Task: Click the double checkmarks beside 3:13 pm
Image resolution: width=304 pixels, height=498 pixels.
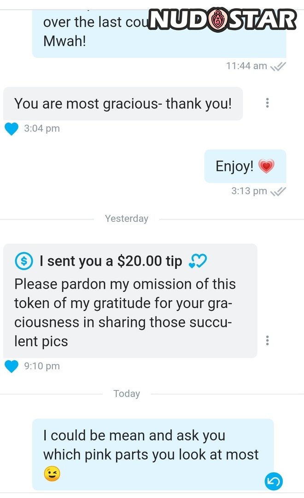Action: tap(278, 191)
